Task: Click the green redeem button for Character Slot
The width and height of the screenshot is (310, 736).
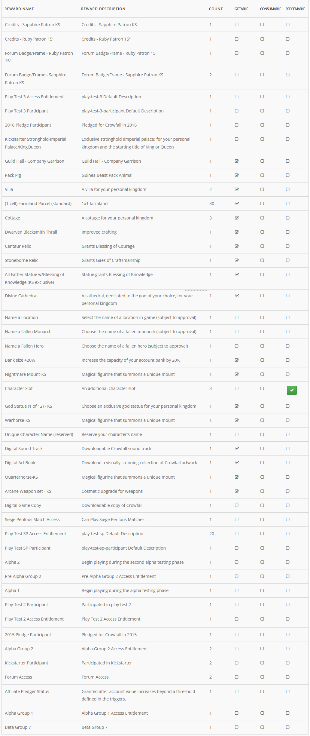Action: pos(292,390)
